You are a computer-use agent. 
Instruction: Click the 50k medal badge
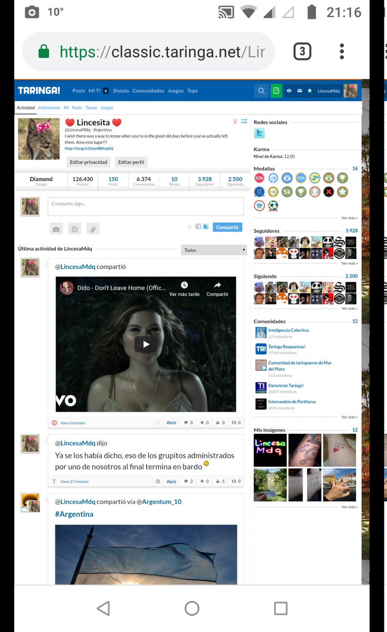click(x=259, y=178)
